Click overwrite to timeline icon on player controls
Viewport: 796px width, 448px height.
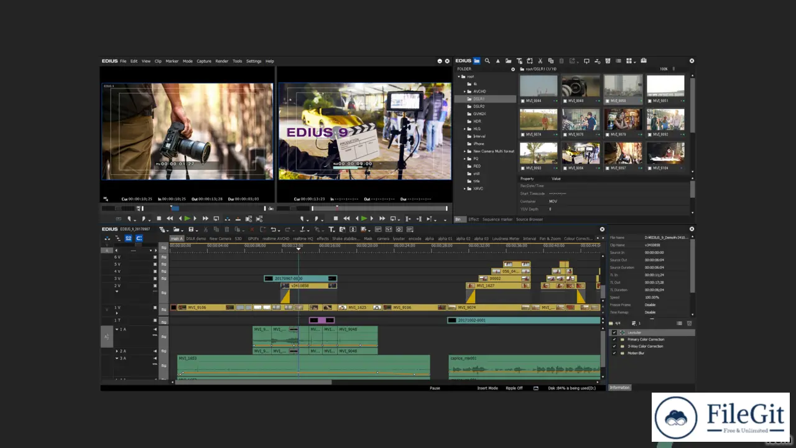238,218
